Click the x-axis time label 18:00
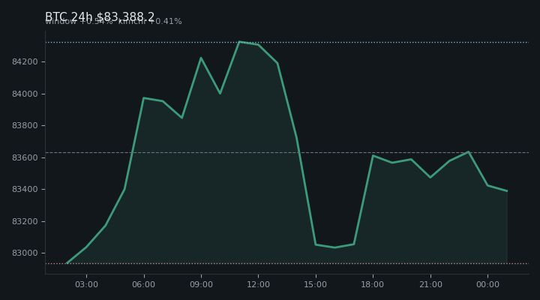Screen dimensions: 540x300 point(373,284)
